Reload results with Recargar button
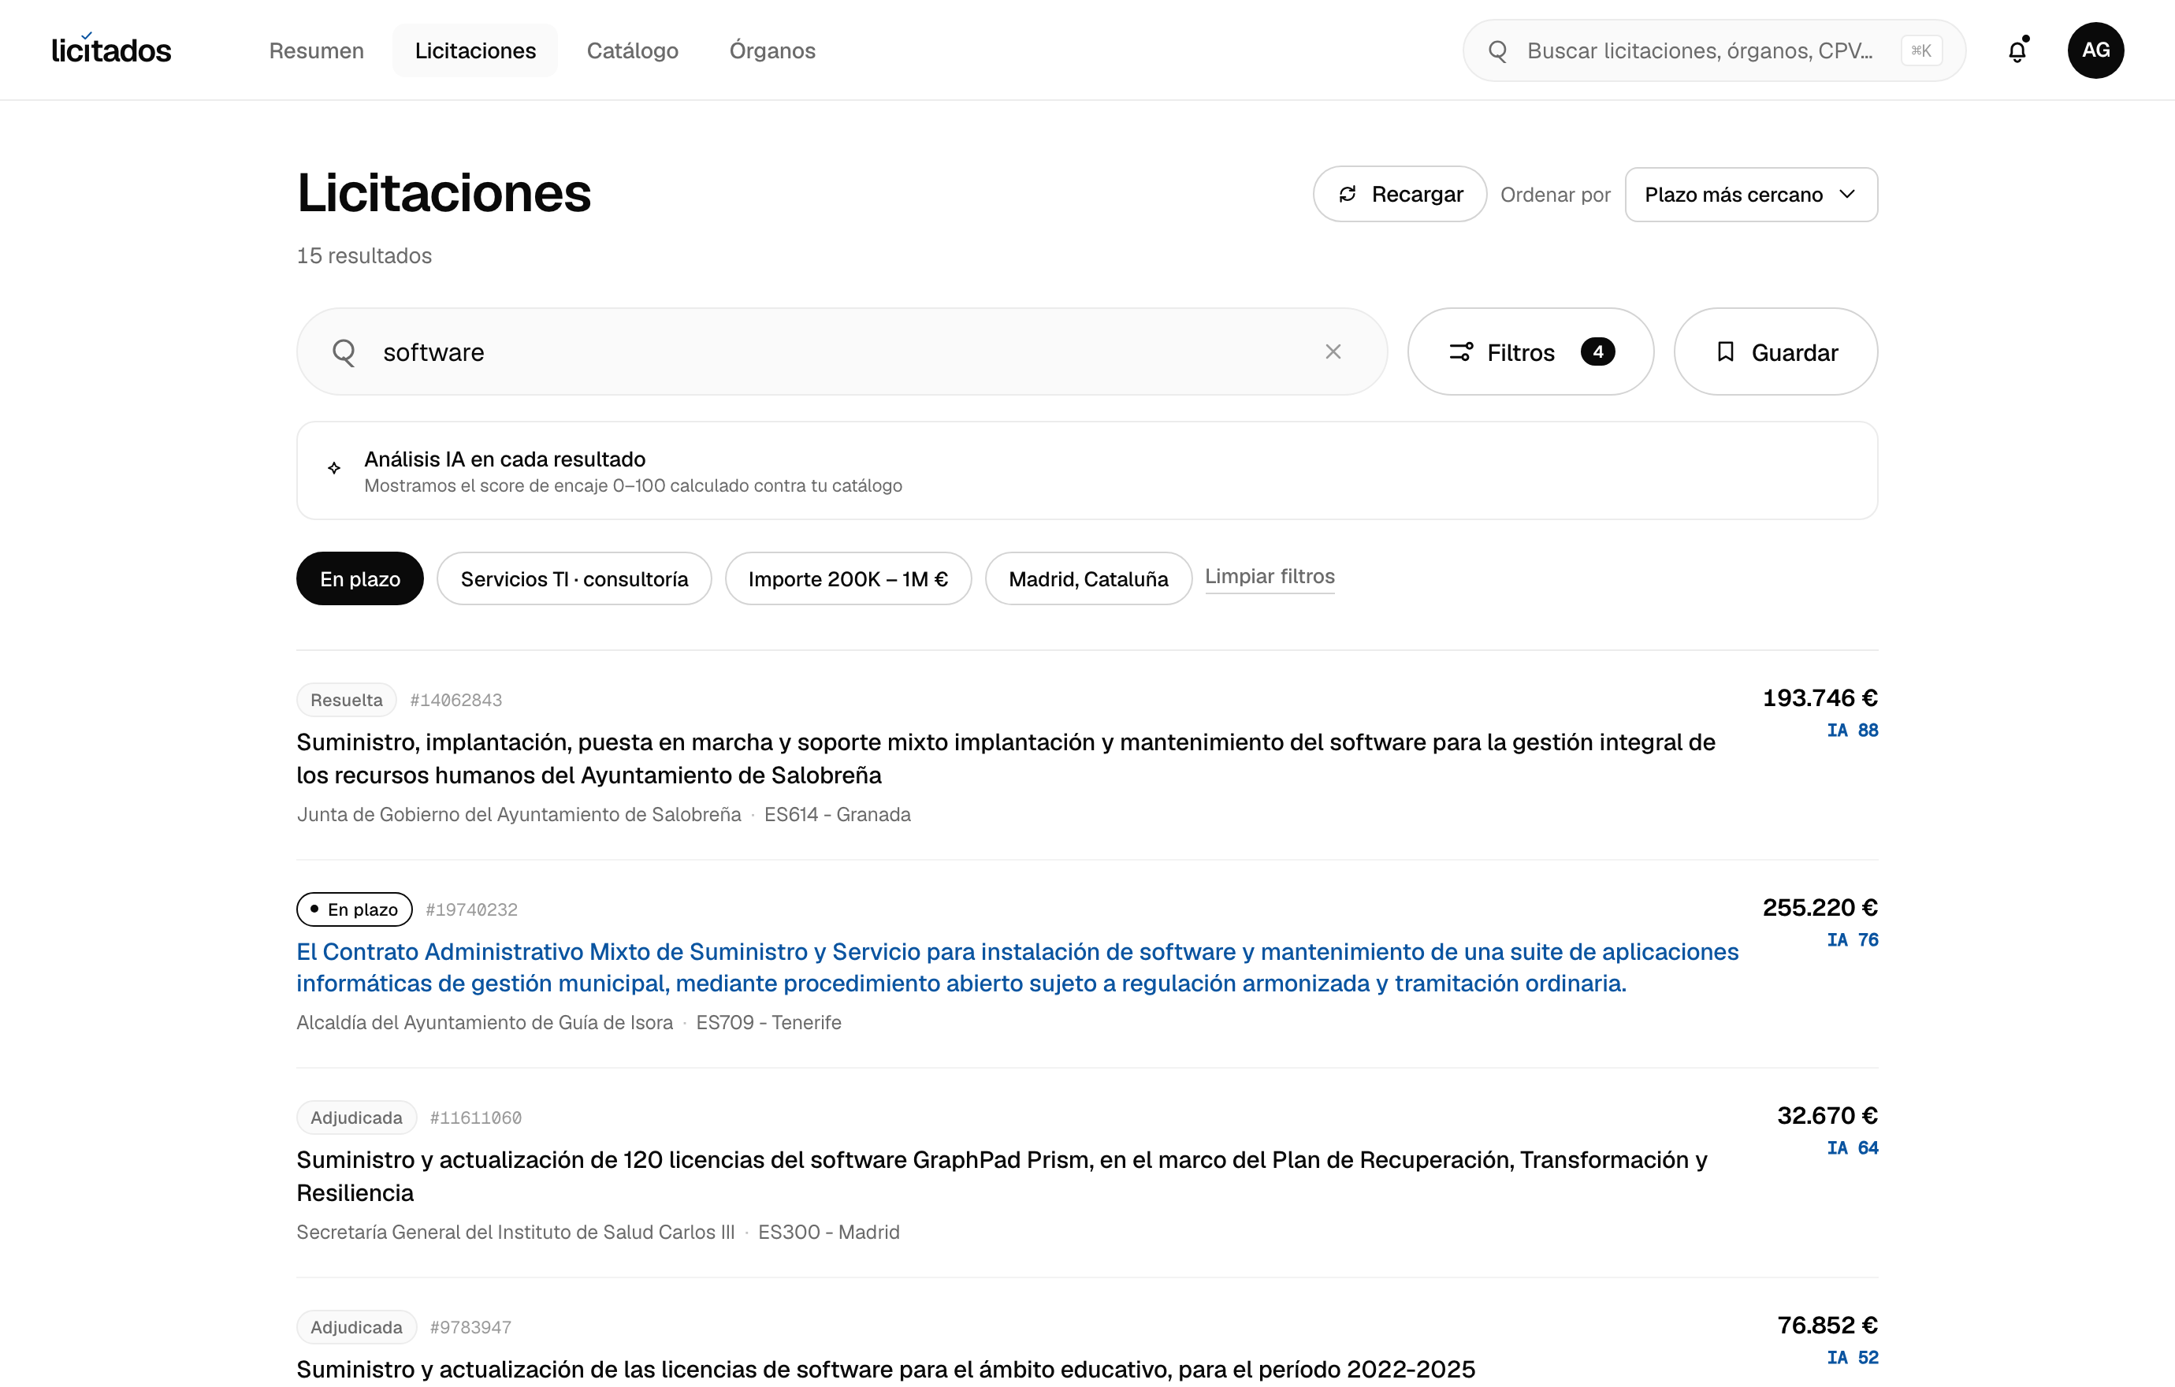This screenshot has height=1387, width=2175. [x=1399, y=194]
